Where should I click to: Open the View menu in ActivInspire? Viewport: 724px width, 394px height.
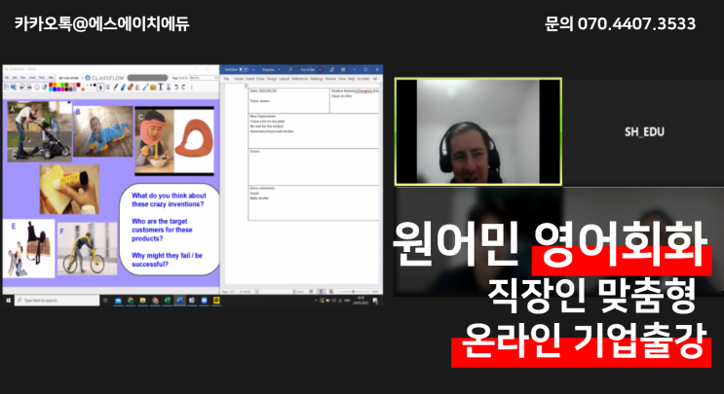[x=22, y=78]
